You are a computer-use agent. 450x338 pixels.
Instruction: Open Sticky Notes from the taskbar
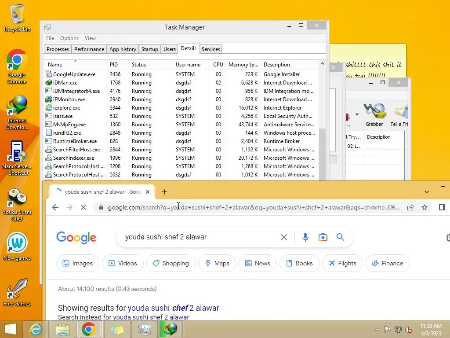[117, 329]
